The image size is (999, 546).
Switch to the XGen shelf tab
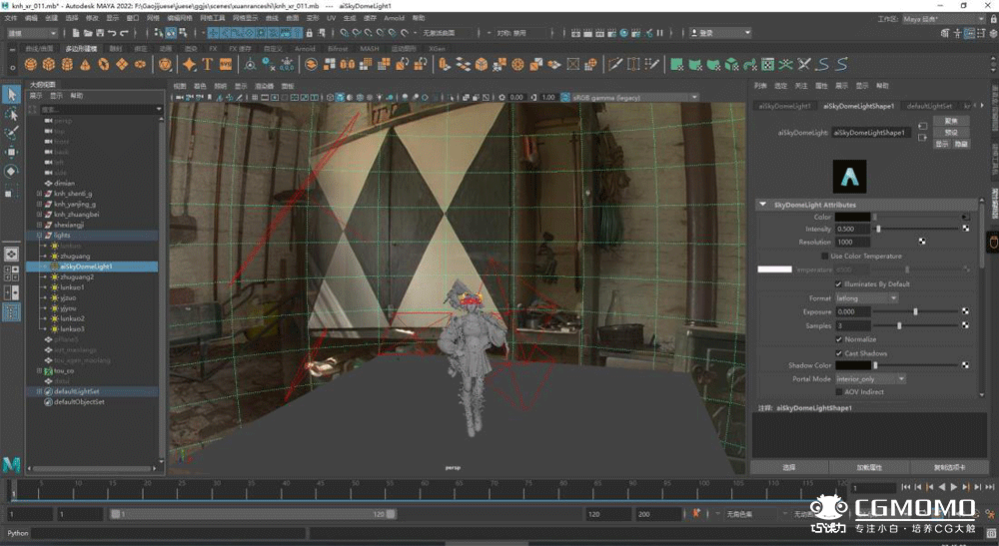coord(438,48)
